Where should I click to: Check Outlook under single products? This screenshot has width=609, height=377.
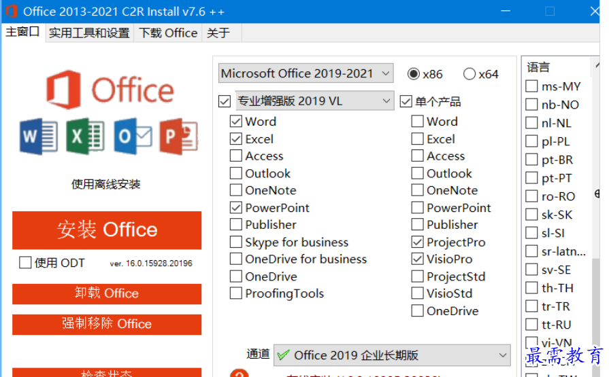[417, 173]
